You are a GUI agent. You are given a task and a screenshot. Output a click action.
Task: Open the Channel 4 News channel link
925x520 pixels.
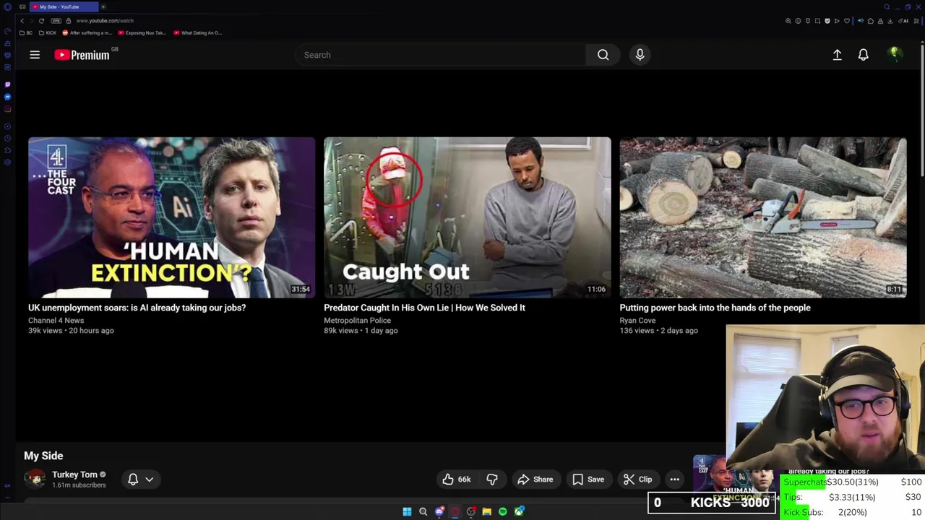tap(56, 321)
